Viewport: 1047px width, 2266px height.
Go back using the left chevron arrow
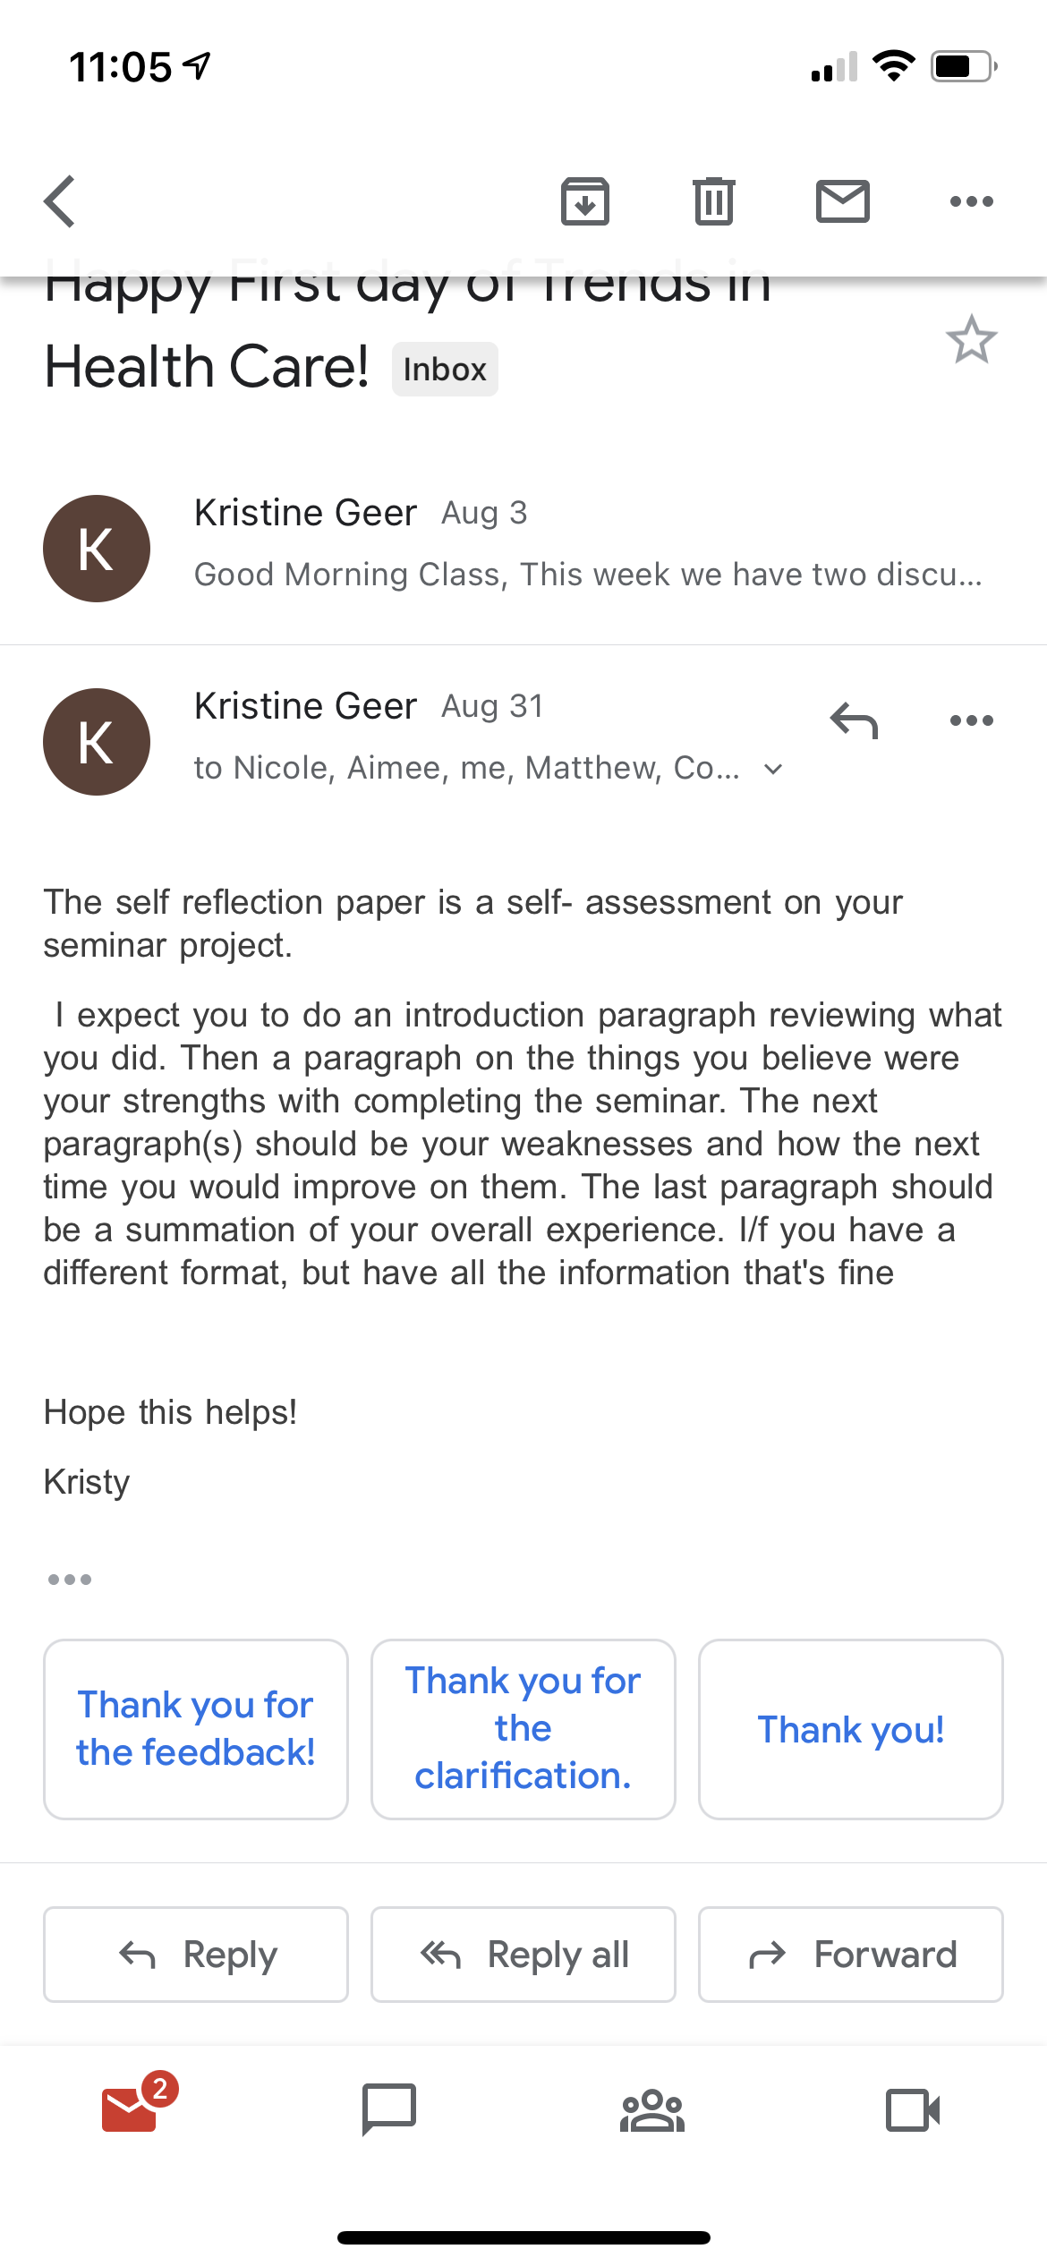click(59, 201)
